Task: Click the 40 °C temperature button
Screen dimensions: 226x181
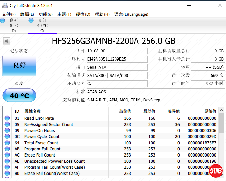Action: [19, 96]
